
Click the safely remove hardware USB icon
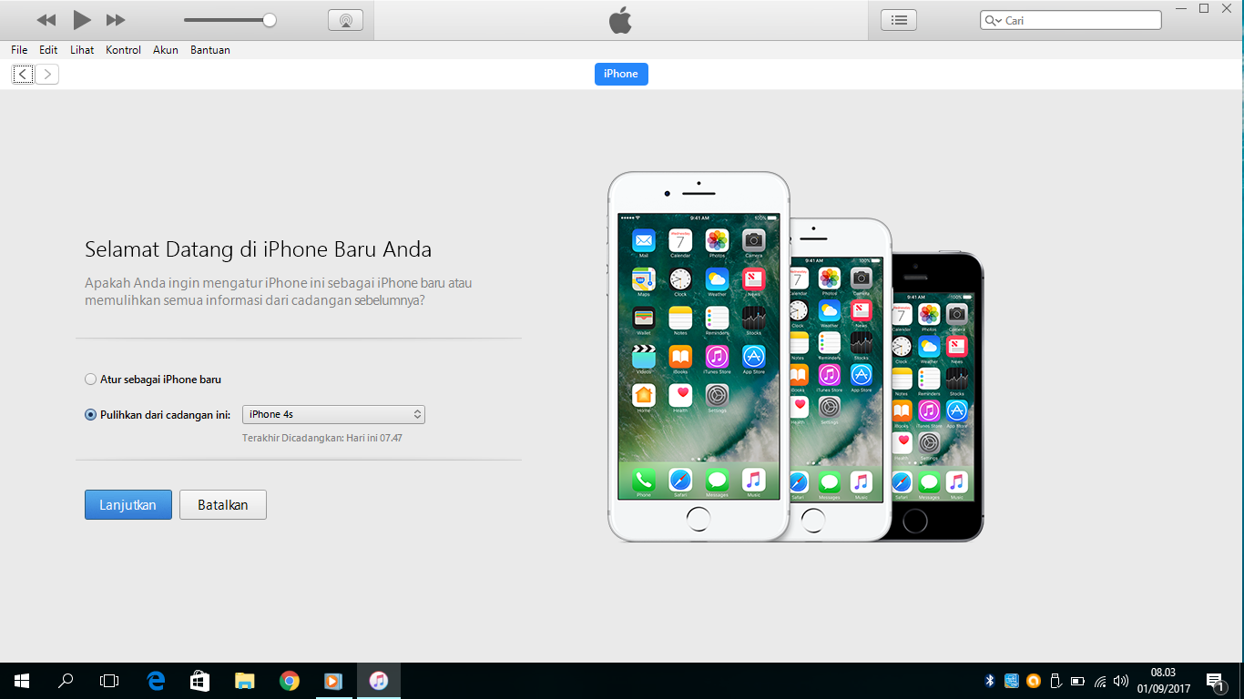1055,680
